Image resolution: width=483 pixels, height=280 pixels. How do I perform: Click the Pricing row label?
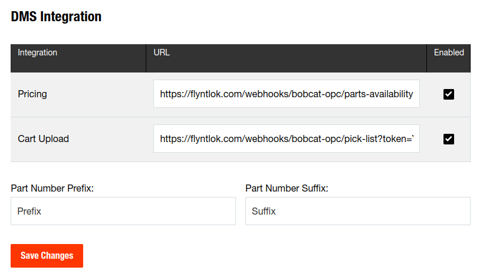click(32, 94)
